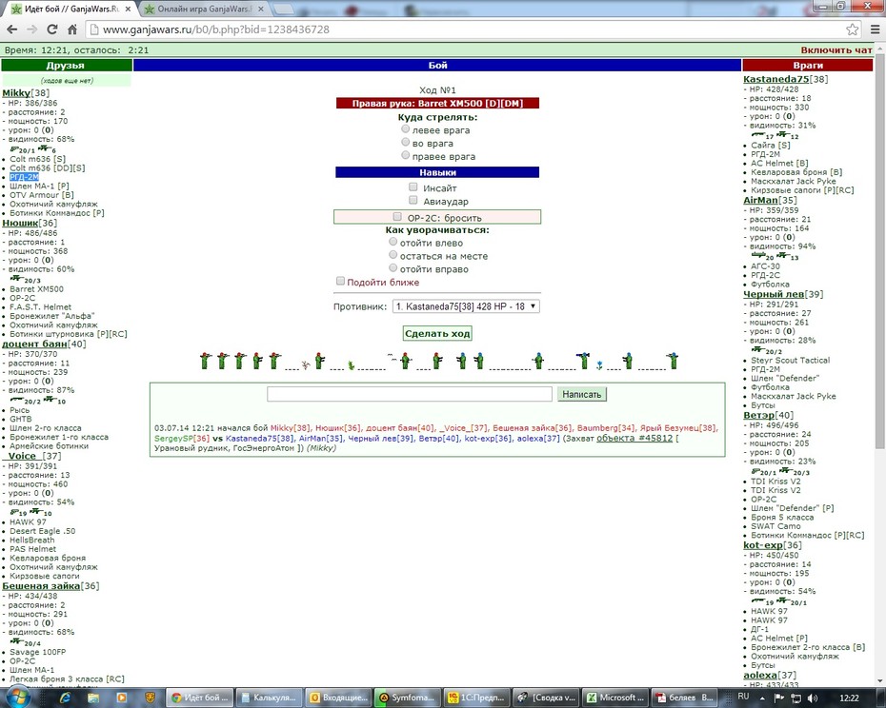Click the RU language indicator

tap(744, 697)
